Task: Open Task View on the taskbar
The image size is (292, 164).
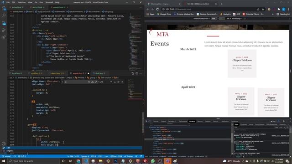Action: coord(70,161)
